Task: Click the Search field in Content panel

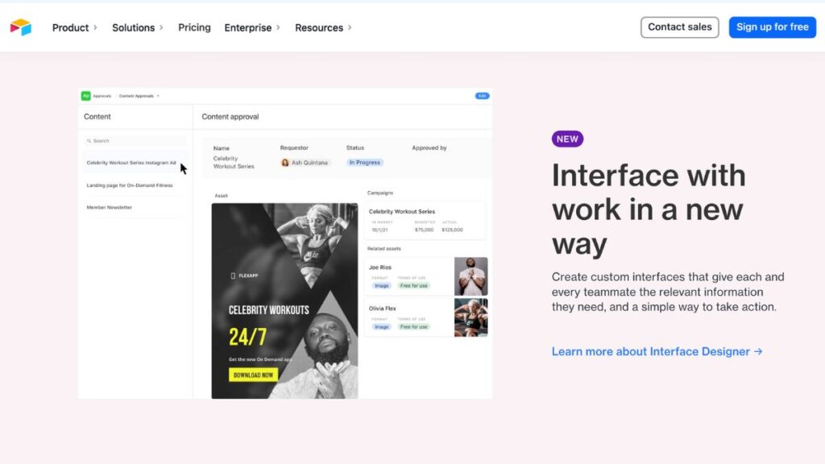Action: click(135, 141)
